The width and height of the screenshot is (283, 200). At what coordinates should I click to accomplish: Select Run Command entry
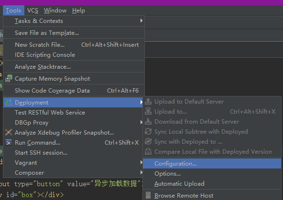tap(74, 143)
